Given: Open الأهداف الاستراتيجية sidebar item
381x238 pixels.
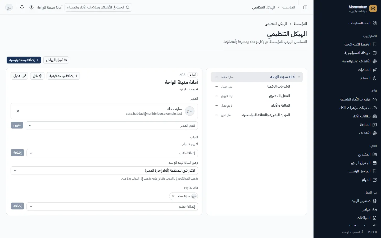Looking at the screenshot, I should point(359,61).
